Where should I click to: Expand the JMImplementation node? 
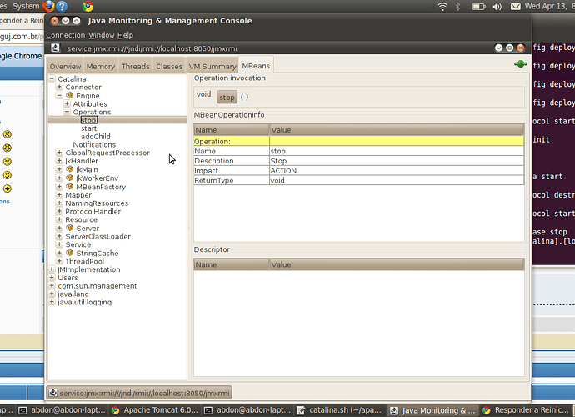click(52, 269)
